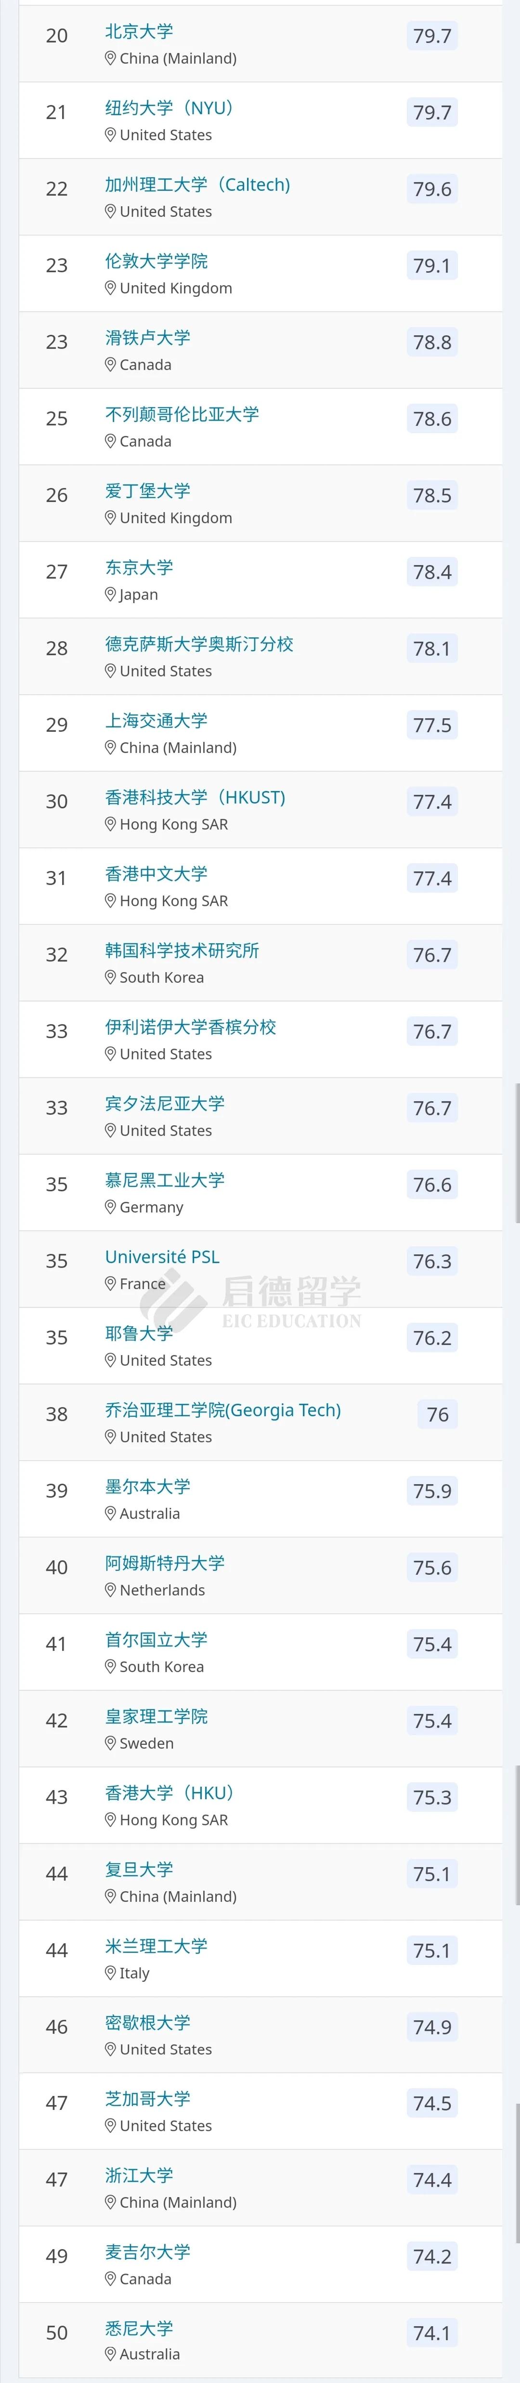Open the 麦吉尔大学 university link
Screen dimensions: 520x2383
point(147,2251)
